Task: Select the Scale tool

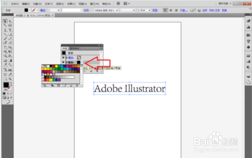Action: coord(10,47)
